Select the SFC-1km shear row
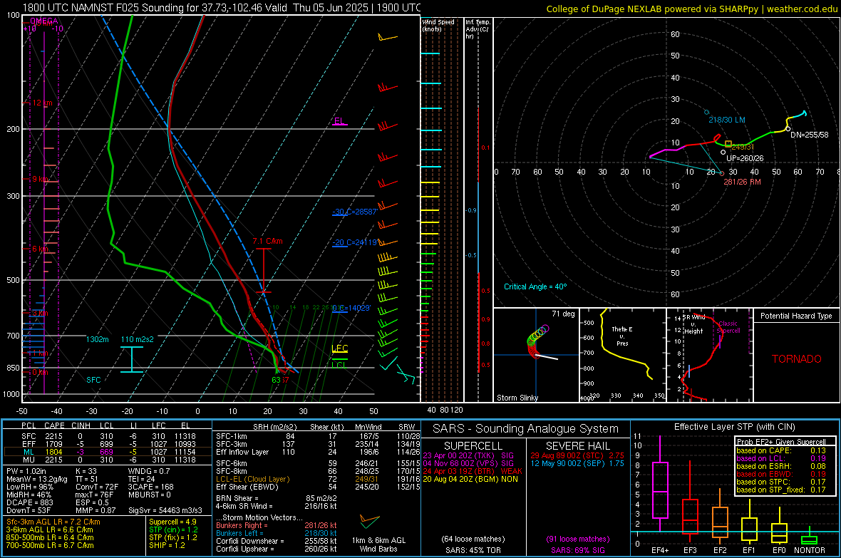The width and height of the screenshot is (841, 558). pos(318,436)
